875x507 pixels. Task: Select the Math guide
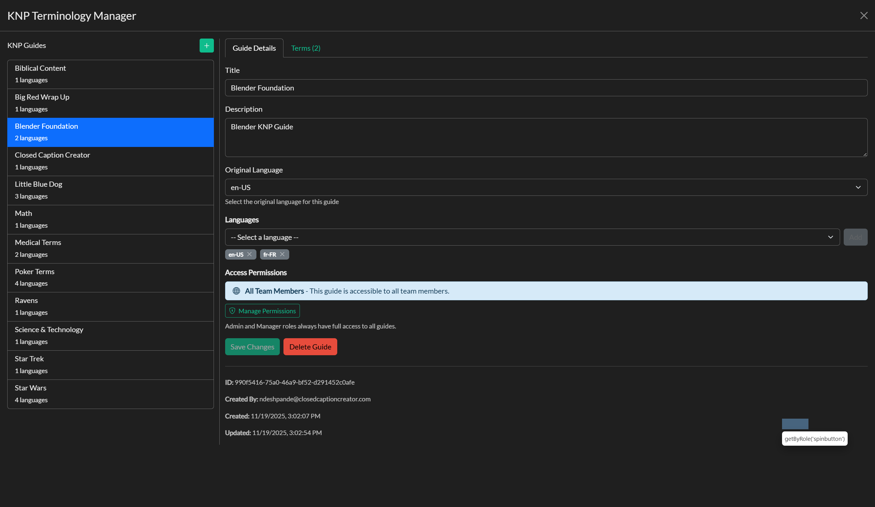110,220
